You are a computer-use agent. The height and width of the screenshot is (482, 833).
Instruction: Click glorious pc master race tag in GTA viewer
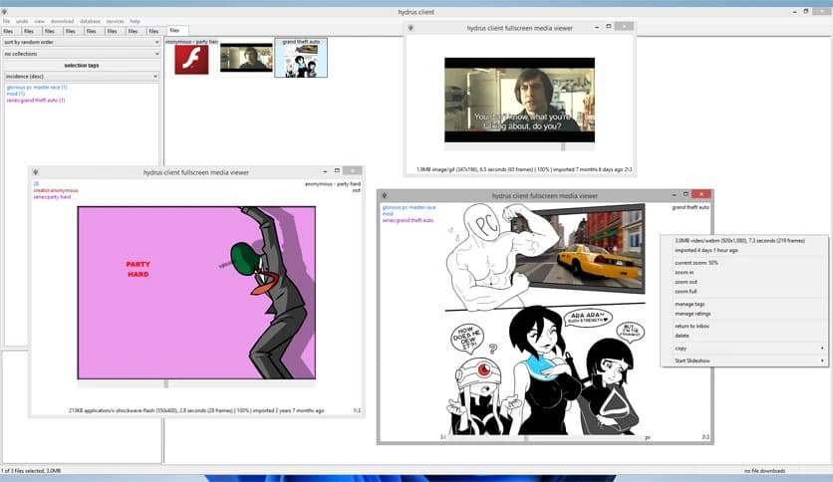pos(409,207)
